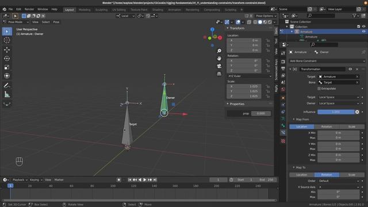The height and width of the screenshot is (207, 368).
Task: Jump to the last frame
Action: coord(155,180)
